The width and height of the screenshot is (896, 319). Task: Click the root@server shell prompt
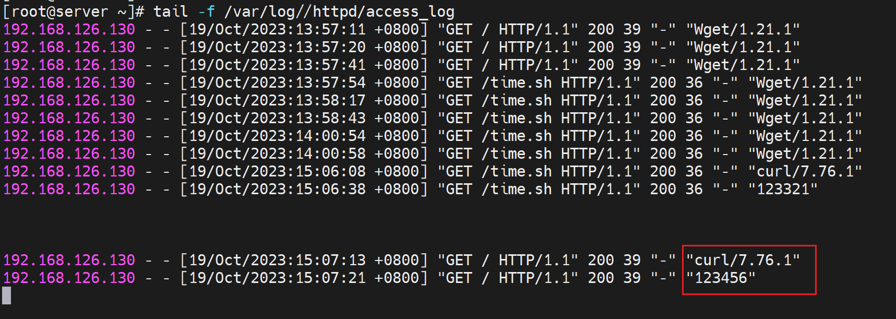tap(73, 11)
